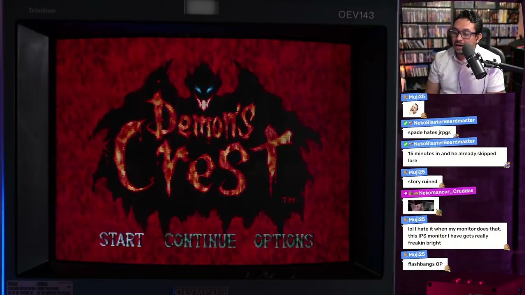Click the 'lol I hate it when my monitor' message
Image resolution: width=525 pixels, height=295 pixels.
tap(455, 236)
